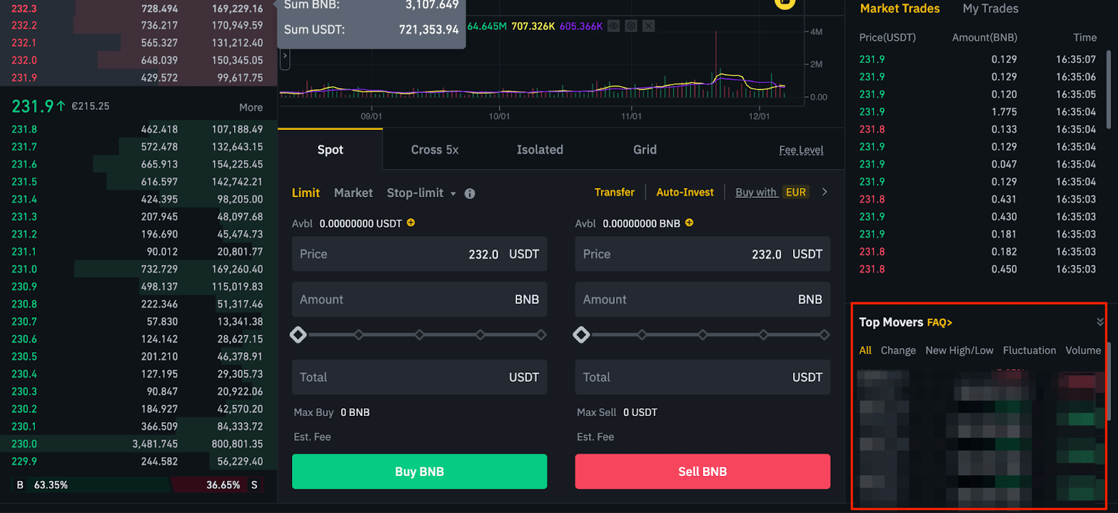Focus the sell Total USDT field

click(703, 377)
